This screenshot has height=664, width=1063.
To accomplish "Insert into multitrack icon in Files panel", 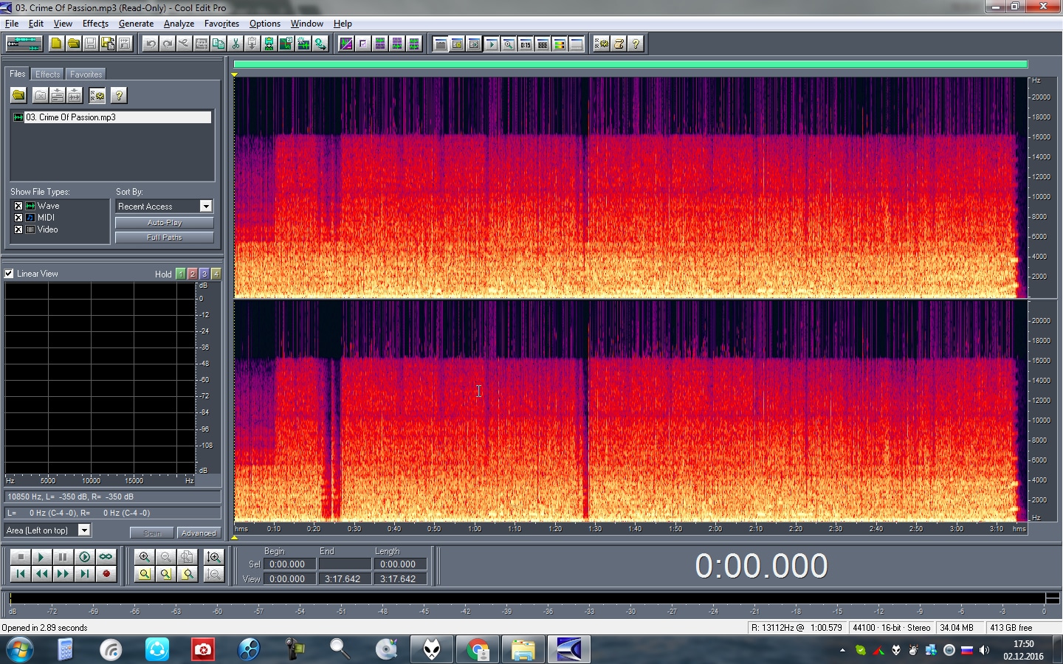I will (x=58, y=95).
